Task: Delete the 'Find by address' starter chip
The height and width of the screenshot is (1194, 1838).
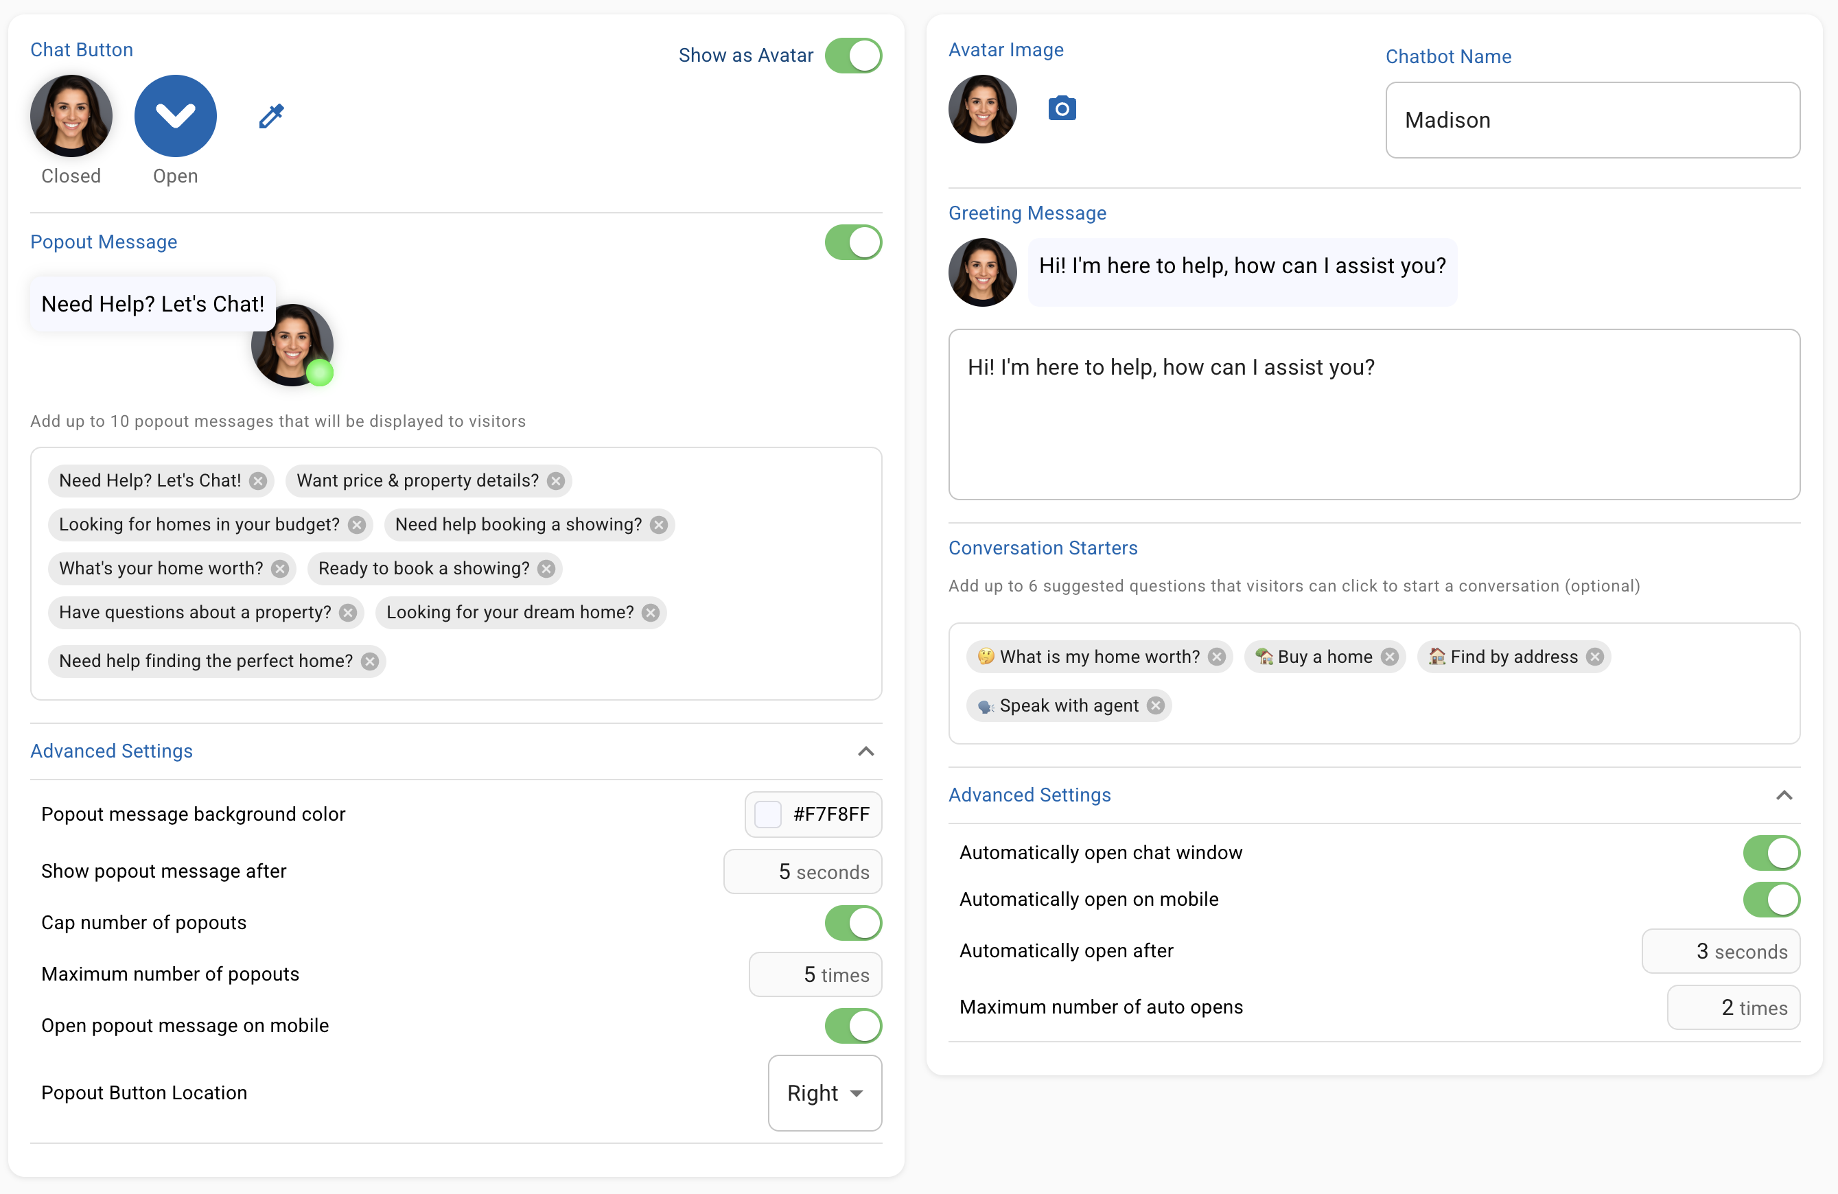Action: tap(1595, 657)
